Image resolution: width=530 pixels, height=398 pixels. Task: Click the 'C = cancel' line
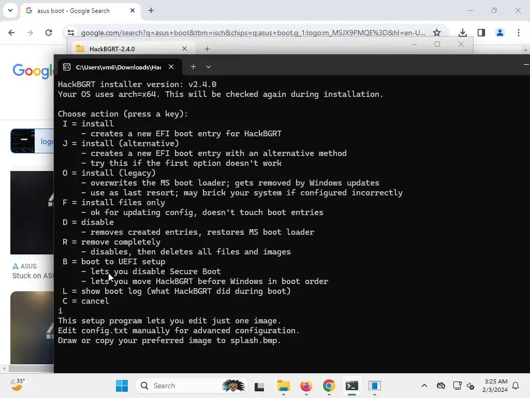pyautogui.click(x=85, y=301)
